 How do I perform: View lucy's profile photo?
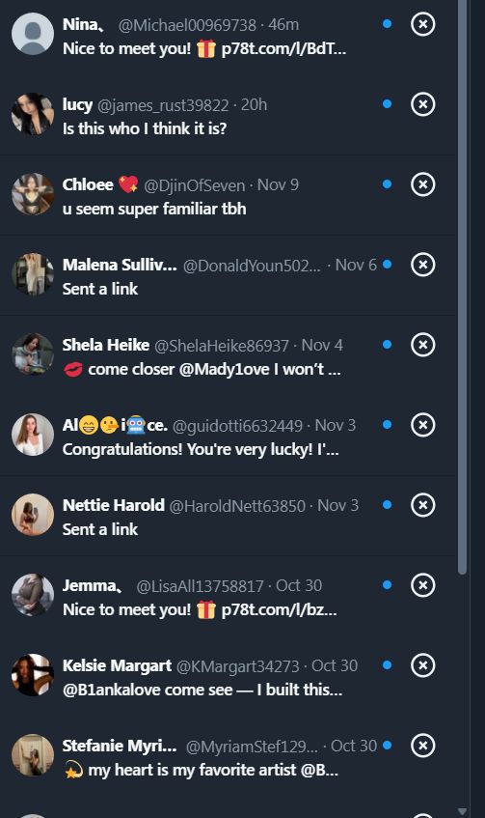pyautogui.click(x=33, y=114)
